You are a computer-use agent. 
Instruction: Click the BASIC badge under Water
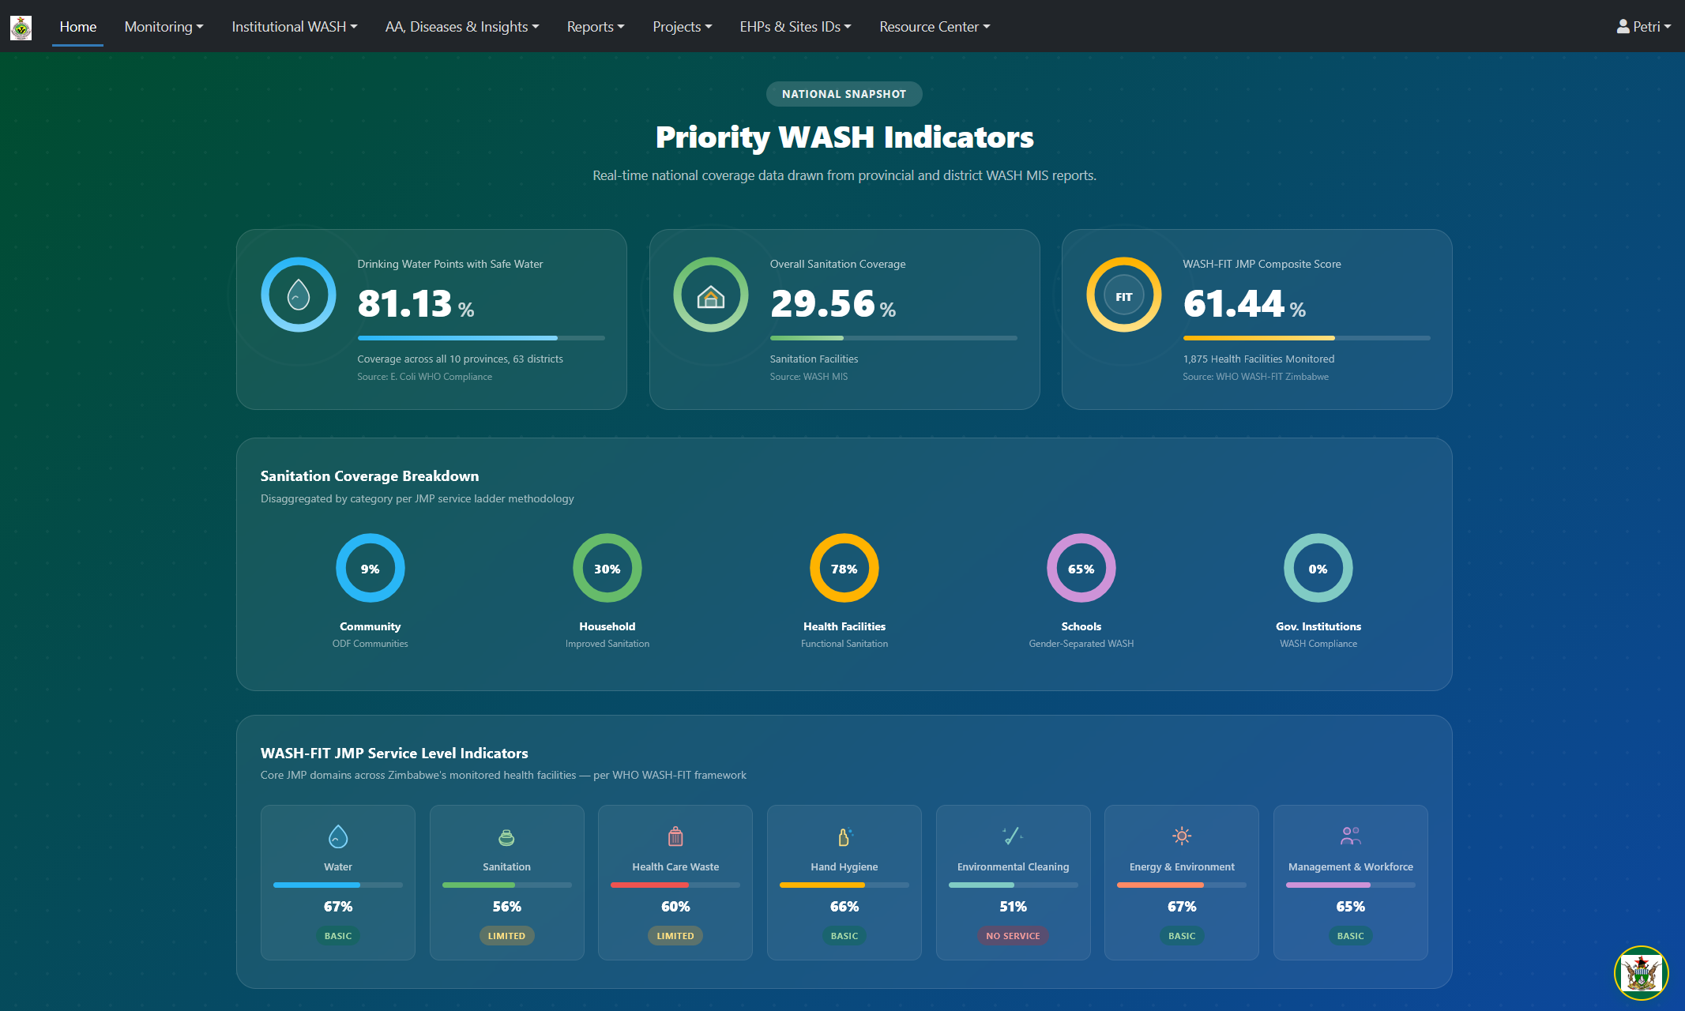tap(338, 936)
